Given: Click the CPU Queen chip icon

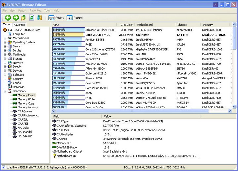Looking at the screenshot, I should 15,111.
